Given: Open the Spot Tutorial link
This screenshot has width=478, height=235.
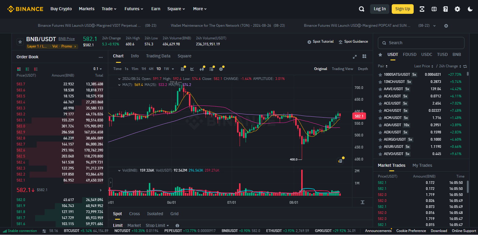Looking at the screenshot, I should click(320, 41).
